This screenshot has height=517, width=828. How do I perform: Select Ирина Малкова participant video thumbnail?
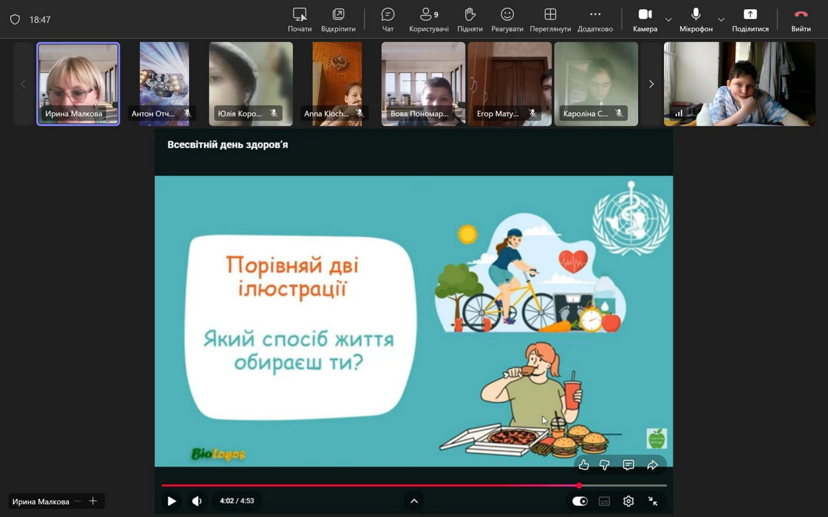[78, 83]
